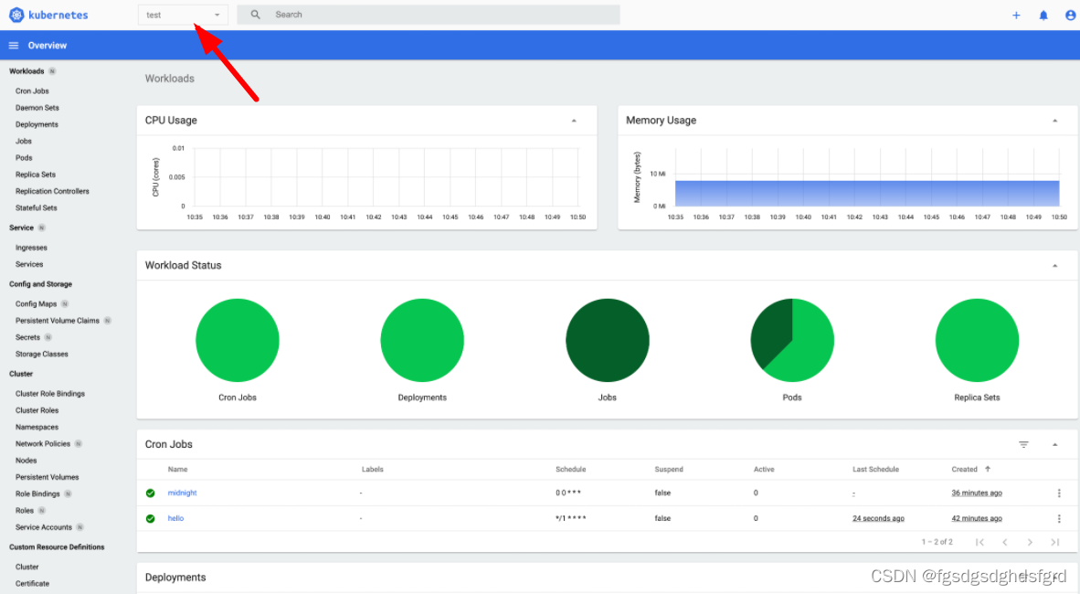Open the hamburger menu next to Overview

click(13, 46)
